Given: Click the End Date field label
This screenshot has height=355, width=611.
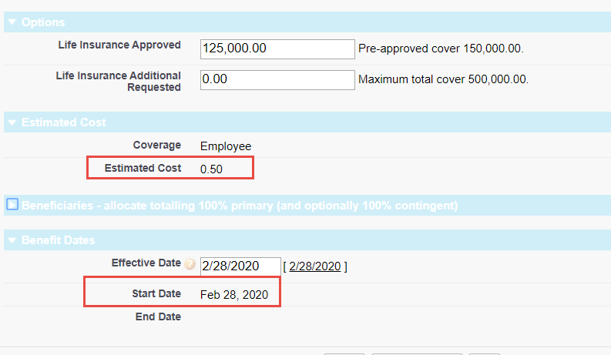Looking at the screenshot, I should pos(157,316).
